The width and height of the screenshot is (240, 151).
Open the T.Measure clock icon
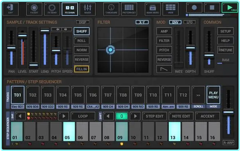tap(111, 9)
